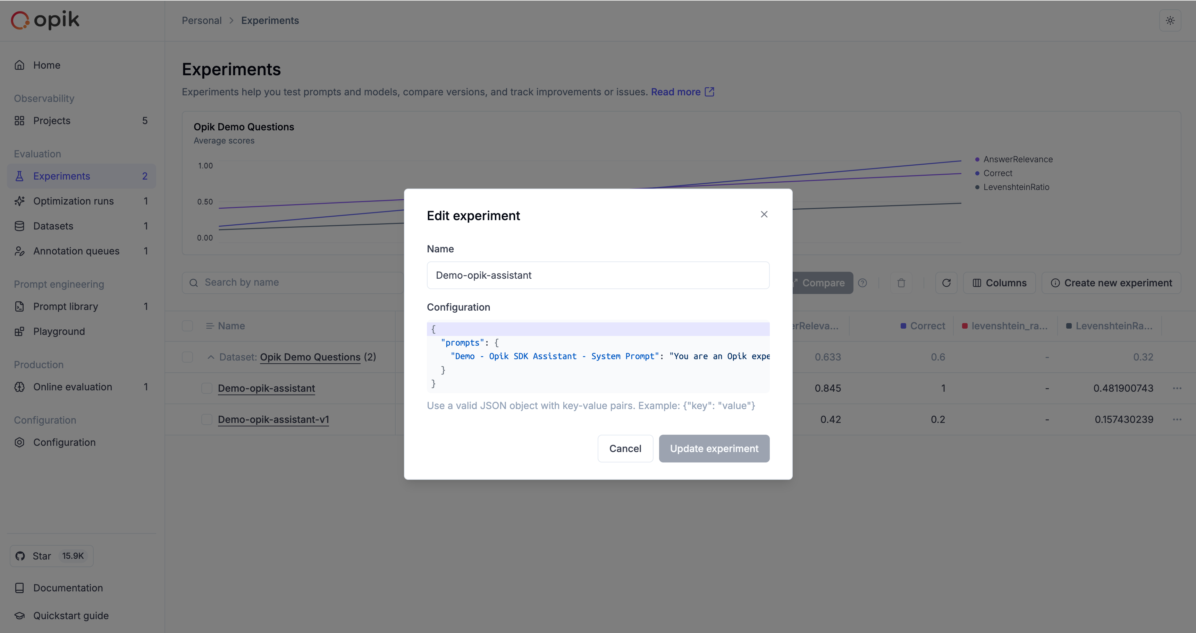Open the Prompt library page
1196x633 pixels.
tap(66, 306)
